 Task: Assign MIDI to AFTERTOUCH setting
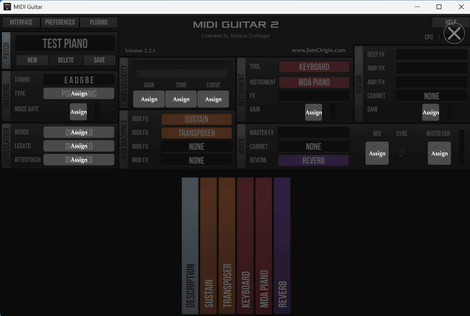pyautogui.click(x=79, y=160)
